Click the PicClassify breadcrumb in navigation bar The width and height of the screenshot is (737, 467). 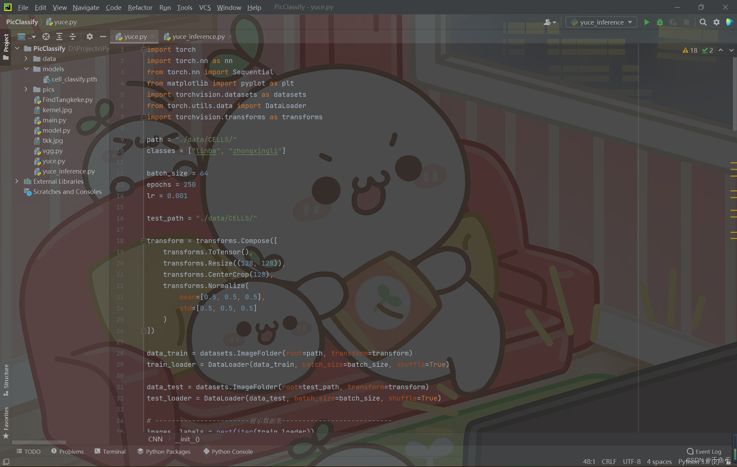(22, 22)
